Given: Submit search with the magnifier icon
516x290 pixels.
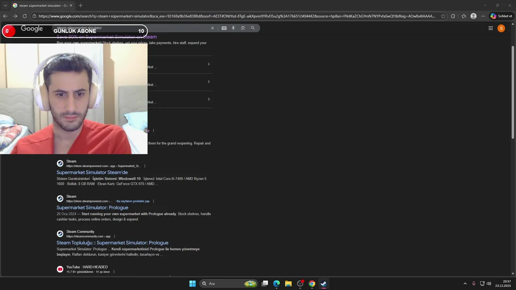Looking at the screenshot, I should tap(253, 28).
